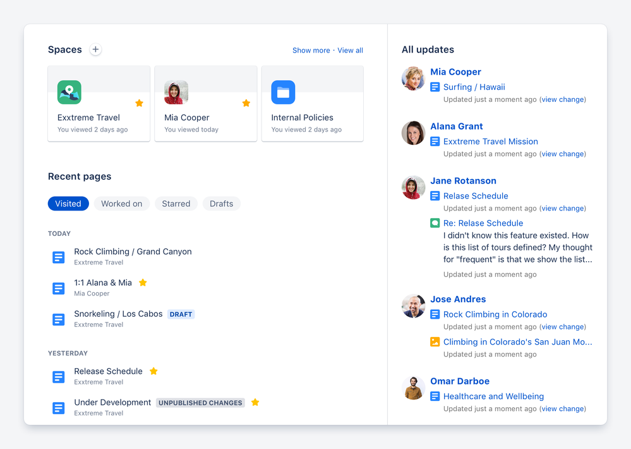View change for Rock Climbing in Colorado

pos(563,327)
